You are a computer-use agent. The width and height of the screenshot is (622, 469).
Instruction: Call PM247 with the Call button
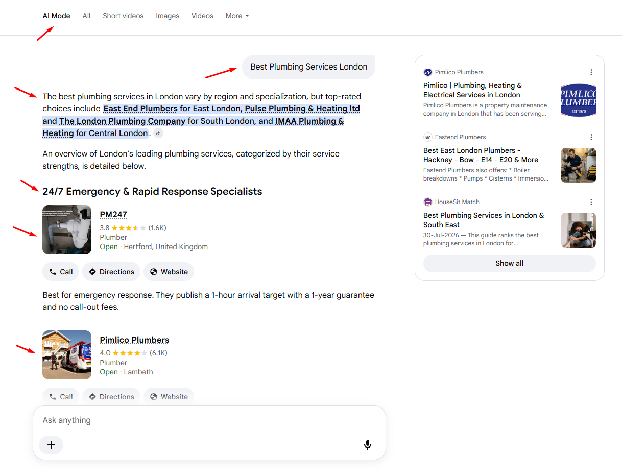pos(61,272)
